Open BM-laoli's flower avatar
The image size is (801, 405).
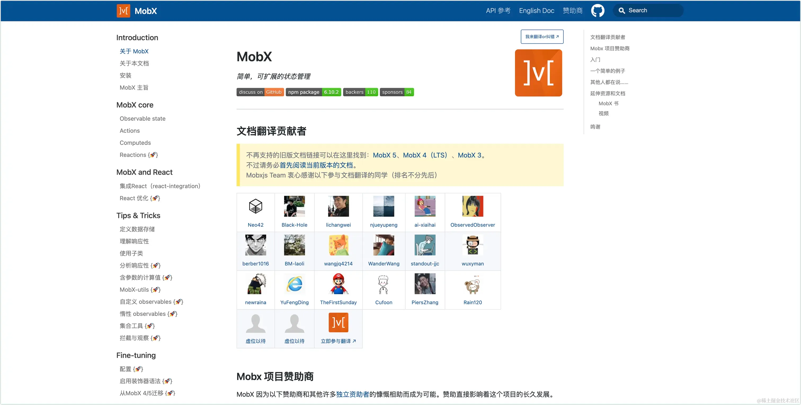coord(294,245)
